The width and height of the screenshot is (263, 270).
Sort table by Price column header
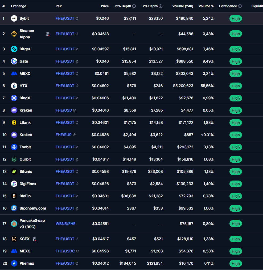point(105,6)
